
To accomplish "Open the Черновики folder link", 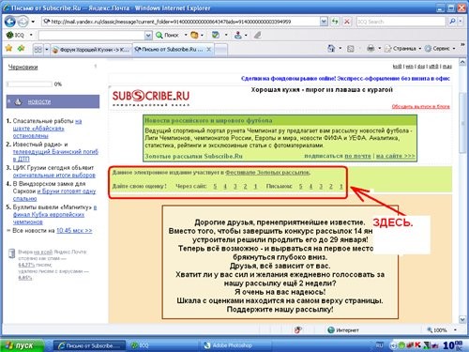I will pos(23,67).
